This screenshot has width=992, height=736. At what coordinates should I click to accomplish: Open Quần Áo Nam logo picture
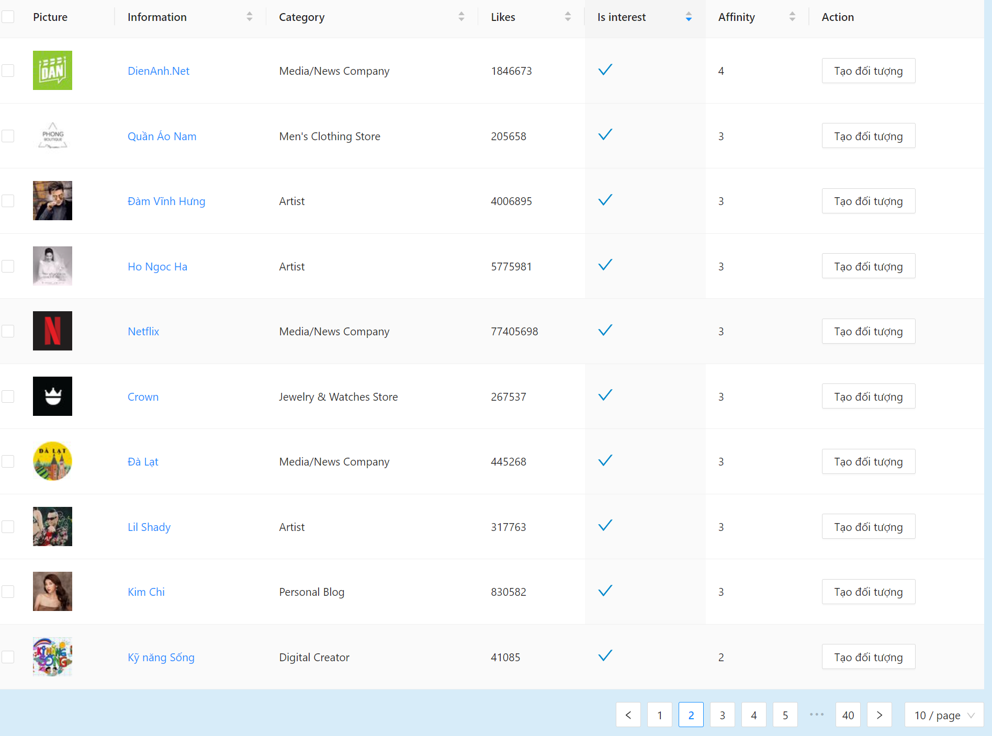point(52,136)
